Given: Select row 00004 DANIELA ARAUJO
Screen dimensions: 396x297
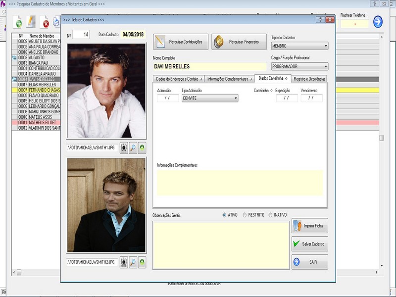Looking at the screenshot, I should (x=36, y=74).
